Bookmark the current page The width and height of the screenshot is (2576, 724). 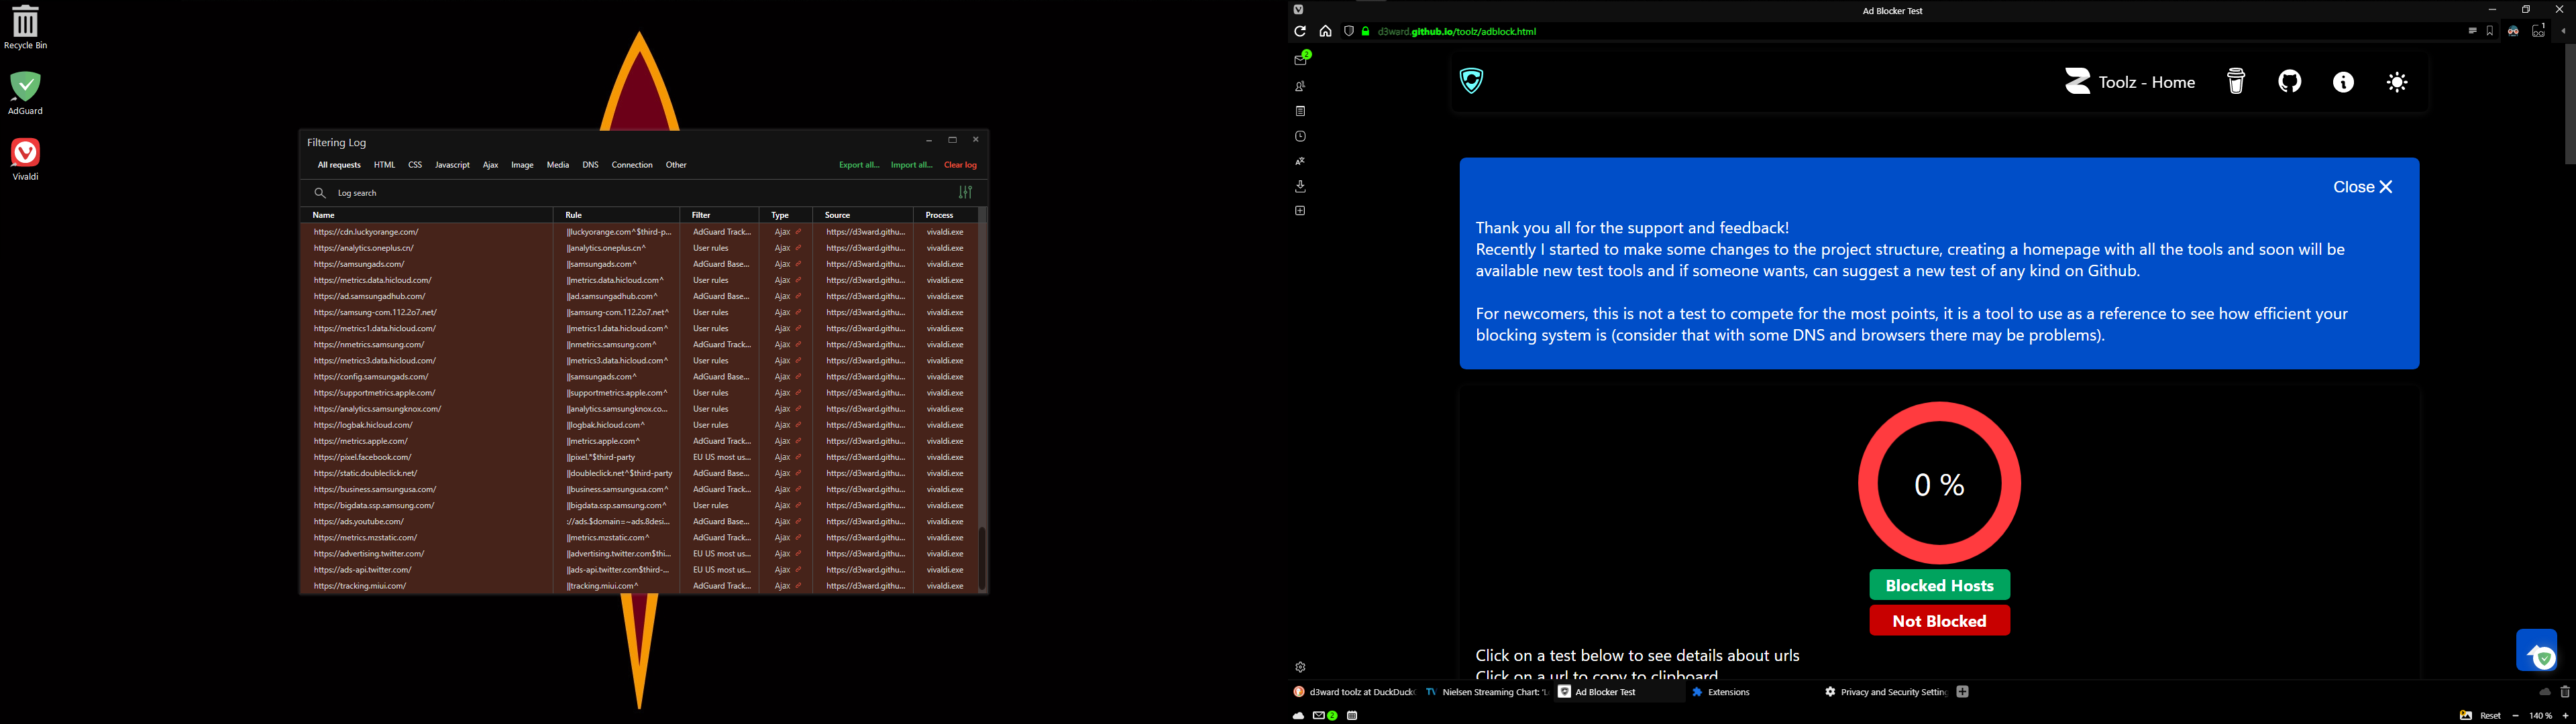pos(2490,32)
